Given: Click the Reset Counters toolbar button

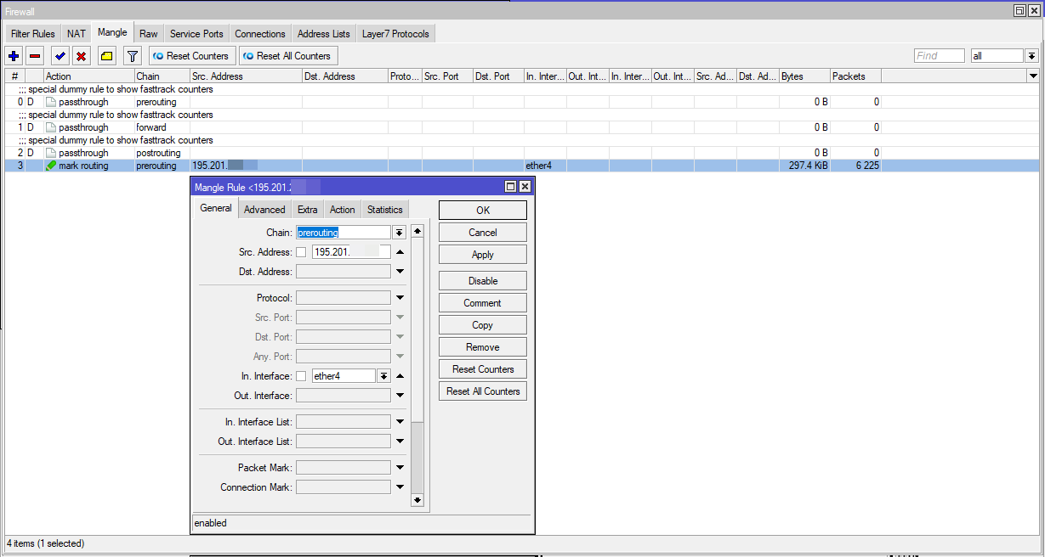Looking at the screenshot, I should [191, 56].
